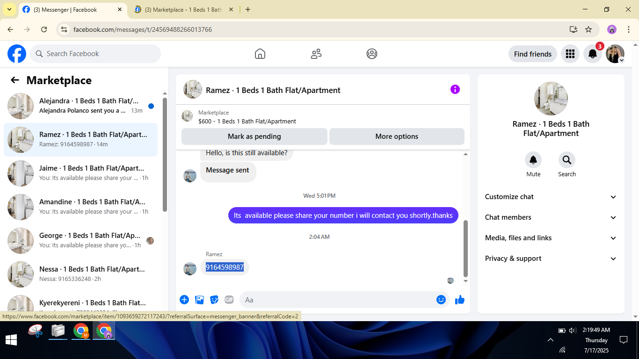Screen dimensions: 639x359
Task: Go back using Marketplace back arrow
Action: click(x=15, y=80)
